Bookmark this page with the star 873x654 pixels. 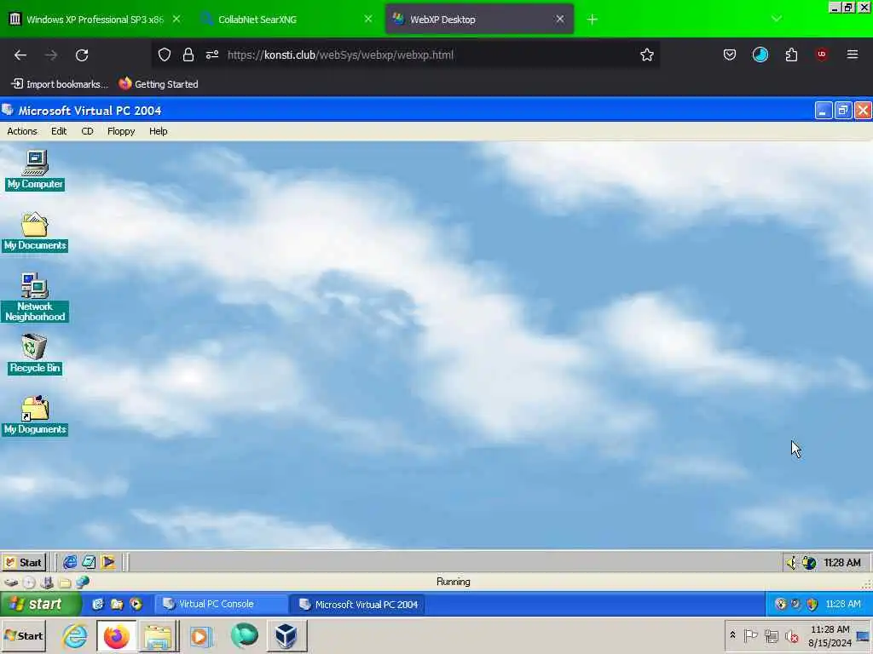click(646, 55)
